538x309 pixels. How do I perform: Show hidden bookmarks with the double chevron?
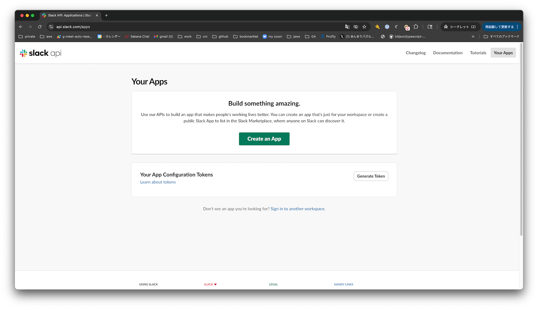[x=473, y=37]
